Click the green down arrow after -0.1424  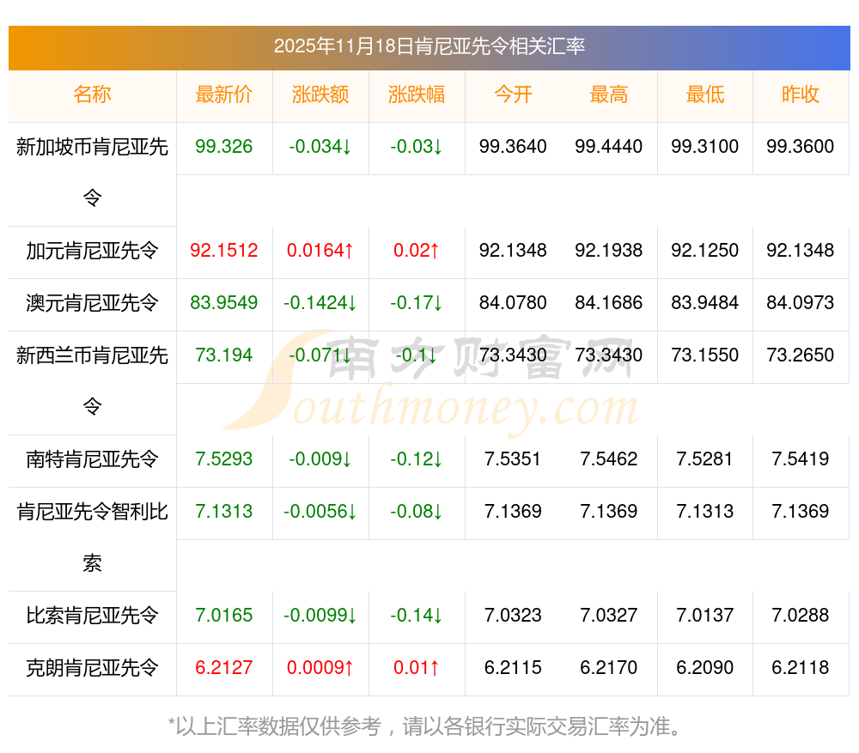point(352,303)
